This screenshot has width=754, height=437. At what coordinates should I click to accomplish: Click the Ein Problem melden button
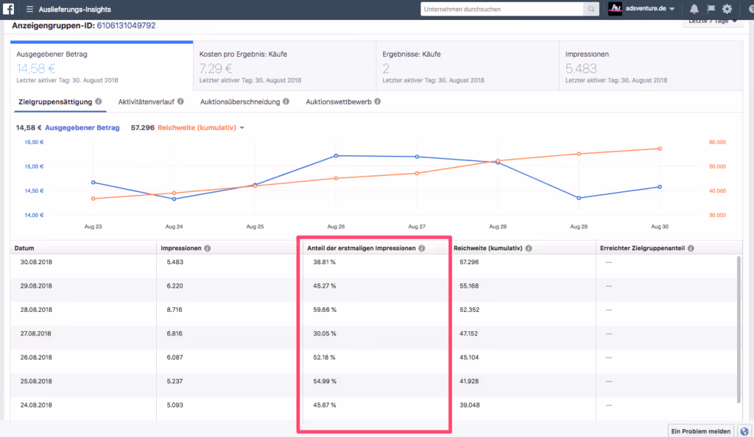coord(701,431)
